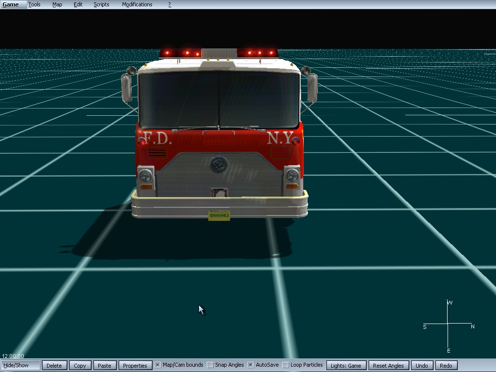
Task: Open the Modifications menu
Action: pyautogui.click(x=137, y=4)
